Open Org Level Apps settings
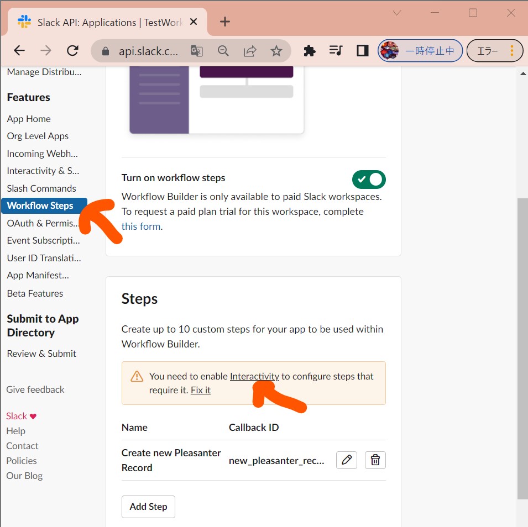The image size is (528, 527). pyautogui.click(x=38, y=136)
